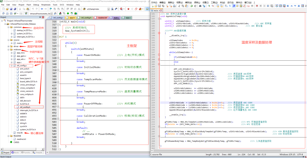The image size is (307, 158).
Task: Create a new file in Keil toolbar
Action: pyautogui.click(x=3, y=9)
